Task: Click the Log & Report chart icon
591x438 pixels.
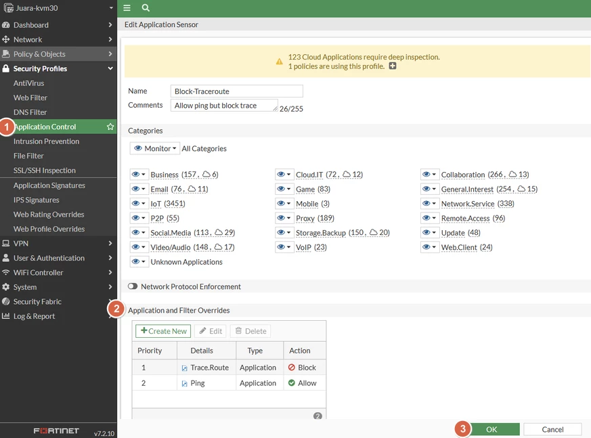Action: pos(5,316)
